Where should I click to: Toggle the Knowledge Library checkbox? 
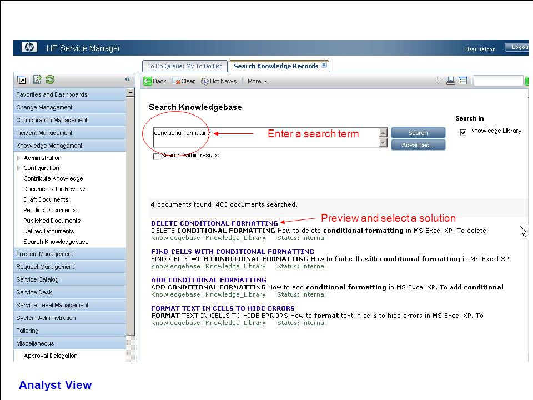point(463,132)
